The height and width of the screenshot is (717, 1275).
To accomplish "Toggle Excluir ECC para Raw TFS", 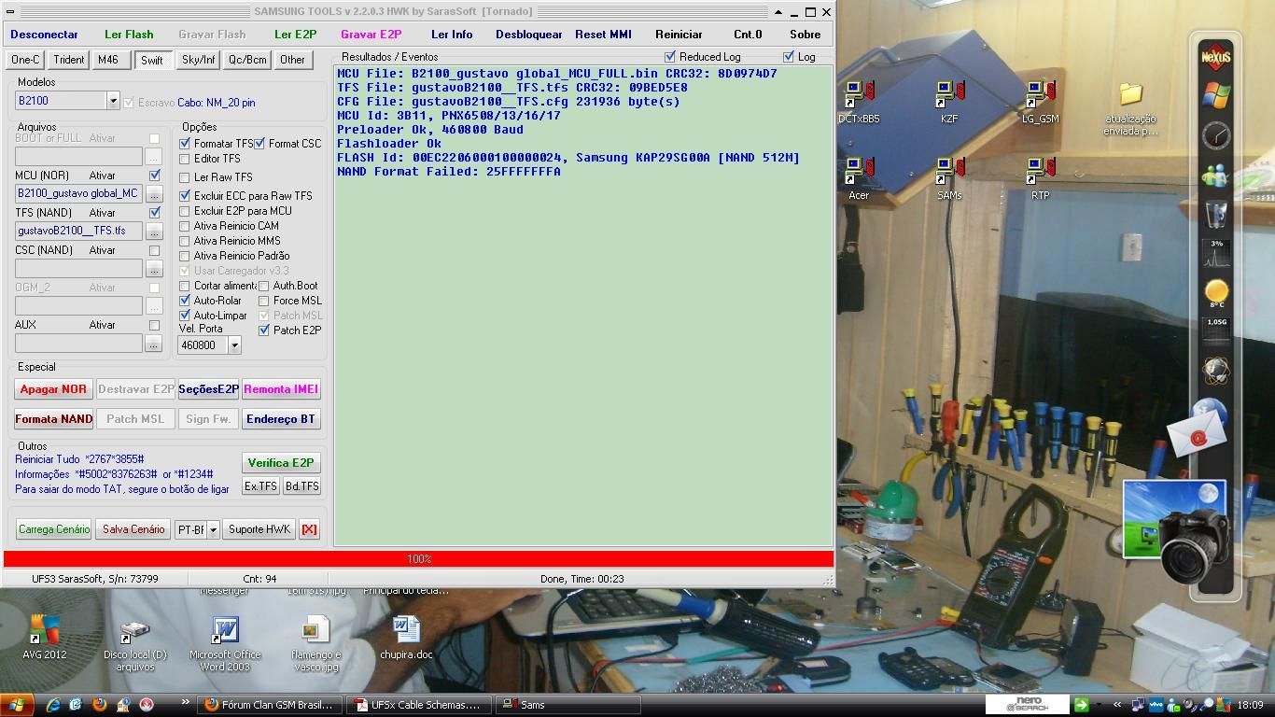I will 185,196.
